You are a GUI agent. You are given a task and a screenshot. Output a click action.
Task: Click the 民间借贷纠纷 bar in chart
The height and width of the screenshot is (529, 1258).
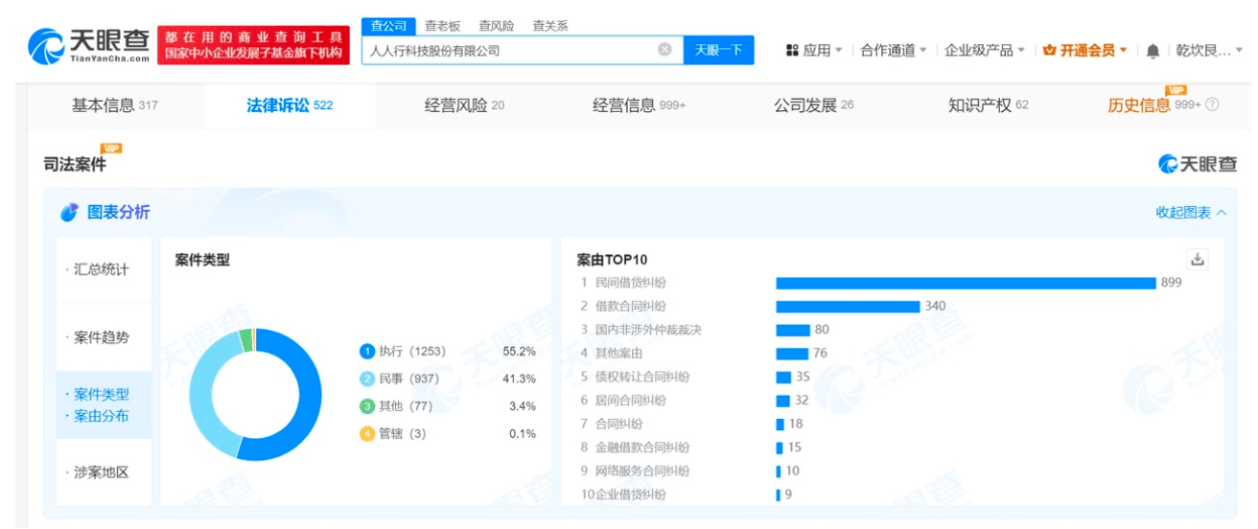pyautogui.click(x=966, y=283)
